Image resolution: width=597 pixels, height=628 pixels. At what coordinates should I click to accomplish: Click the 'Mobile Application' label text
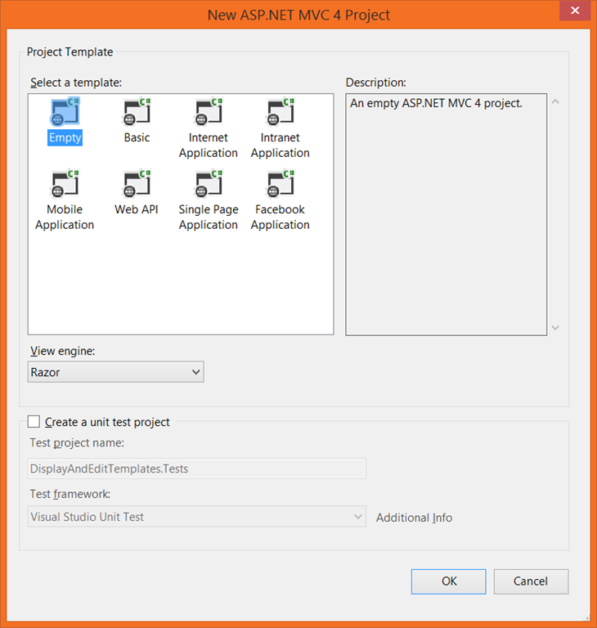(x=65, y=217)
